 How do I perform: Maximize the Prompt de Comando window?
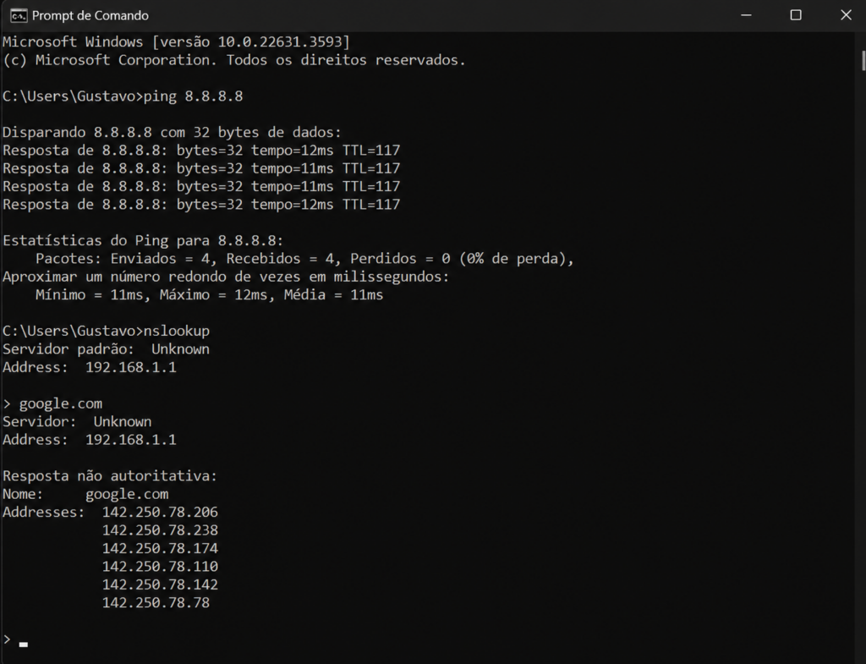point(796,15)
